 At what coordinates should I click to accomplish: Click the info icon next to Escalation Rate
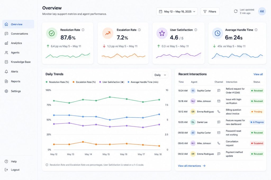coord(139,30)
